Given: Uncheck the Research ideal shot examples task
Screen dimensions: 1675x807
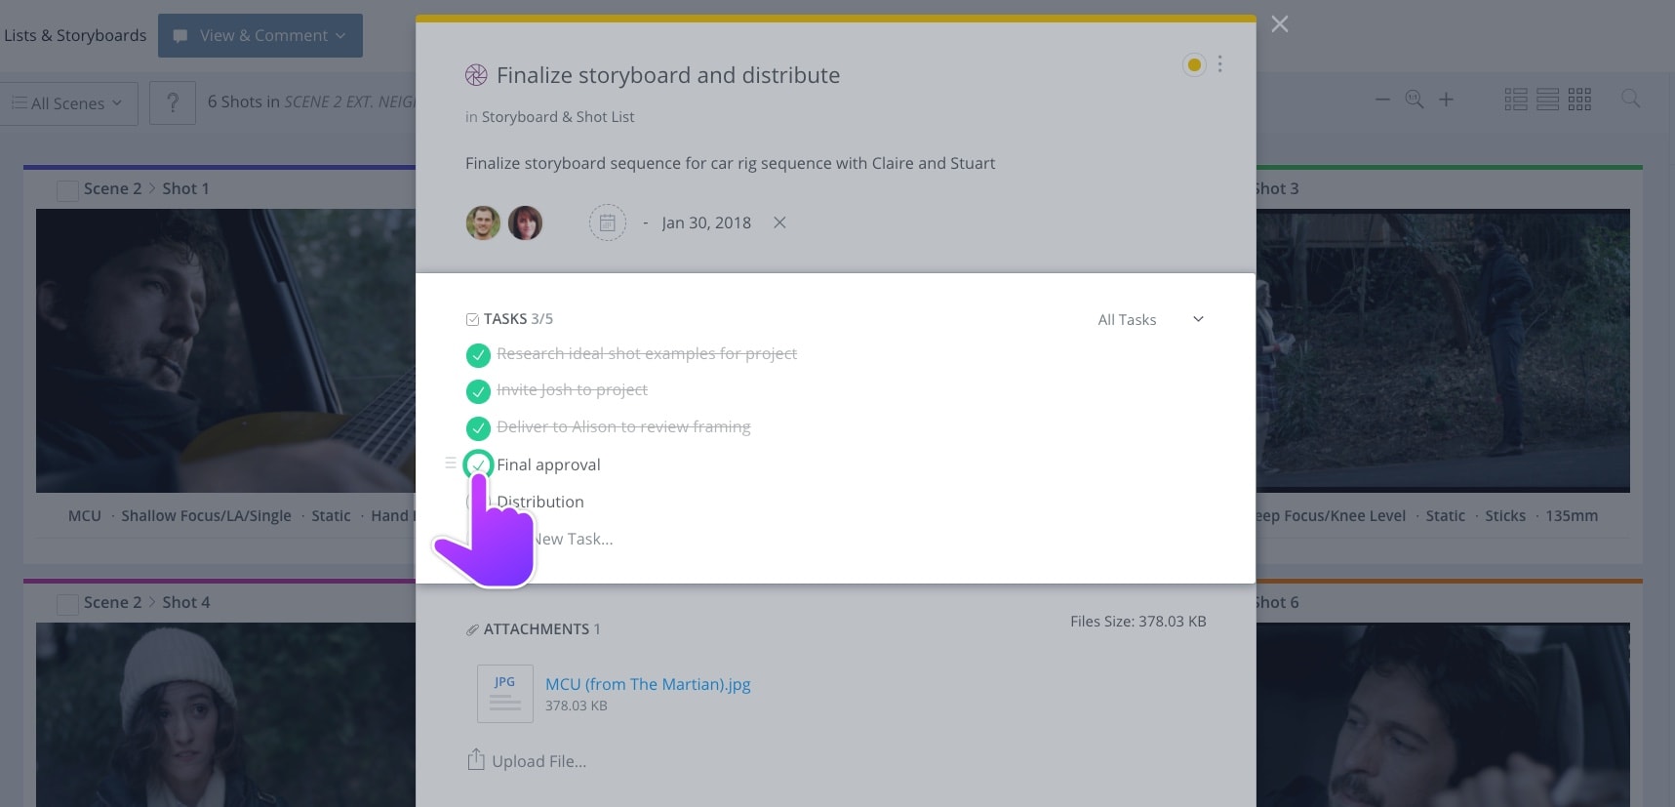Looking at the screenshot, I should [478, 354].
